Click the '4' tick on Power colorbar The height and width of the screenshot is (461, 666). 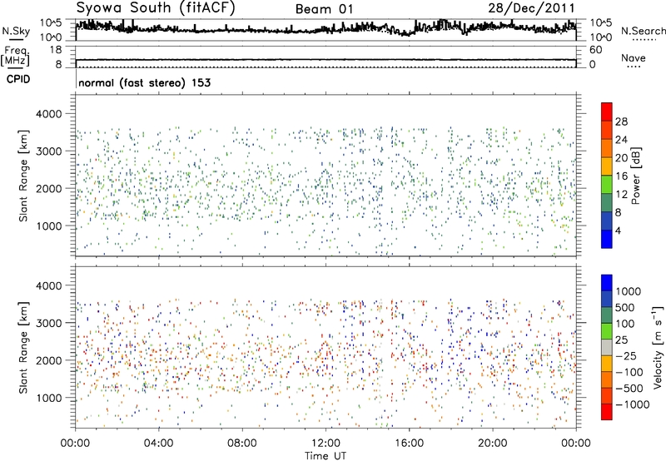pos(618,230)
